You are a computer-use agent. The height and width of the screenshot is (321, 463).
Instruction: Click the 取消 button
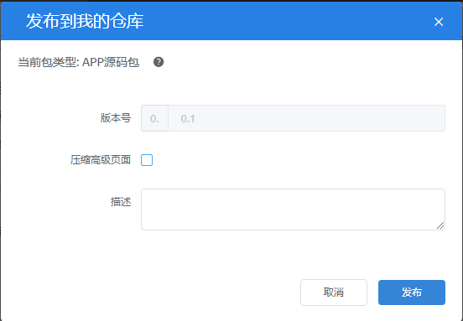pyautogui.click(x=334, y=293)
